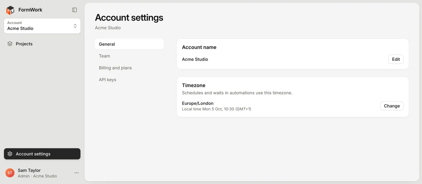Image resolution: width=422 pixels, height=184 pixels.
Task: Open the three-dots menu beside Sam Taylor
Action: click(76, 173)
